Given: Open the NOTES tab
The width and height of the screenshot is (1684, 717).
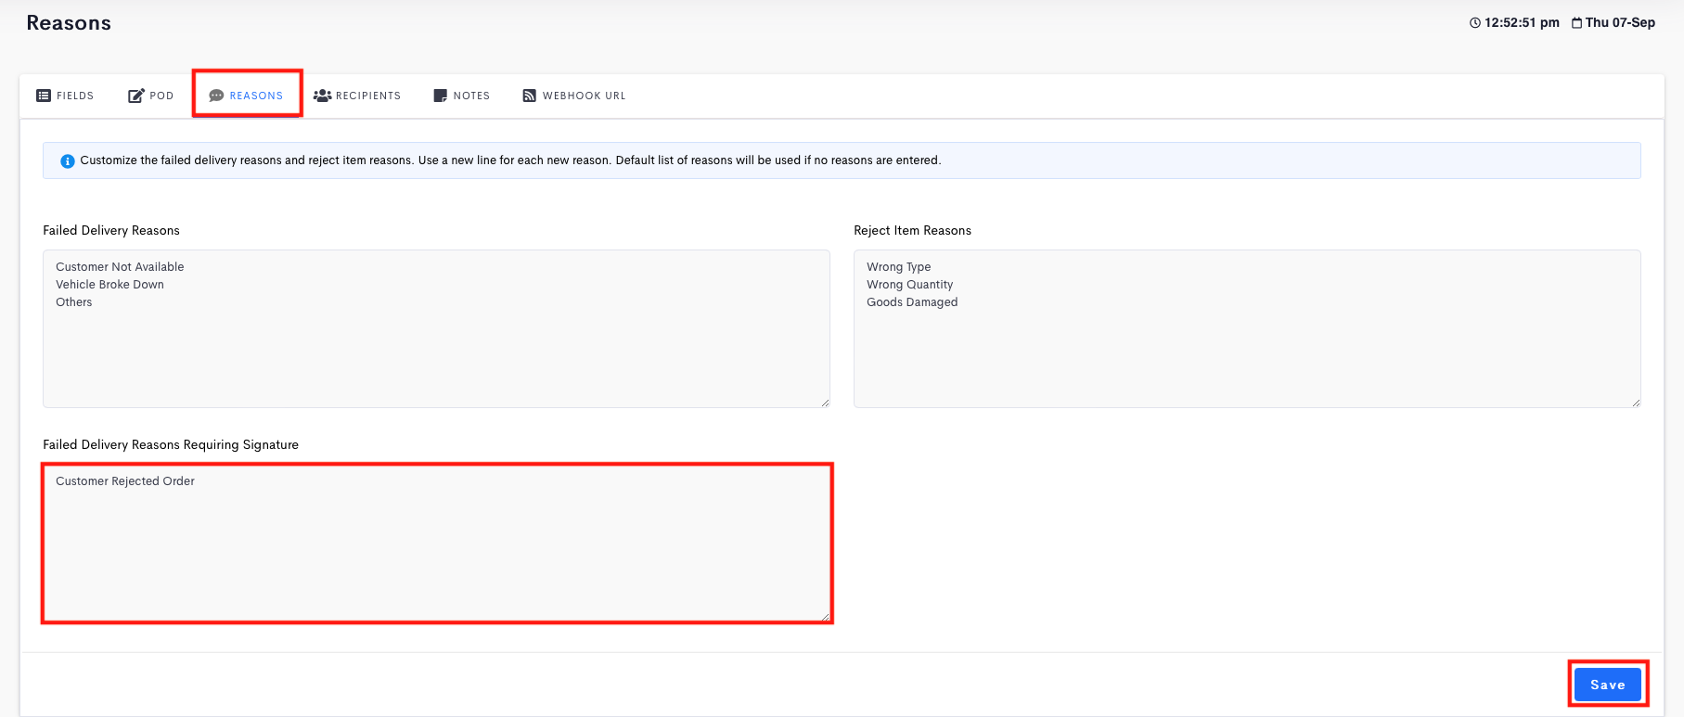Looking at the screenshot, I should pyautogui.click(x=462, y=96).
